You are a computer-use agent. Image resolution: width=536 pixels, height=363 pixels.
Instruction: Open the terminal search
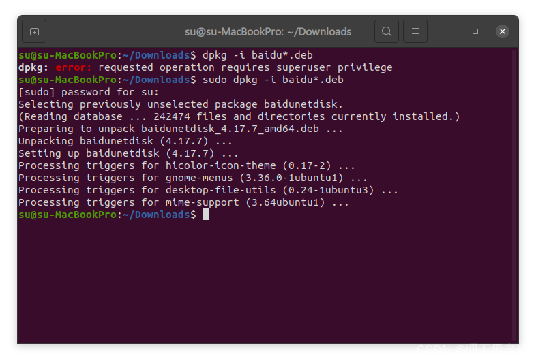point(386,31)
